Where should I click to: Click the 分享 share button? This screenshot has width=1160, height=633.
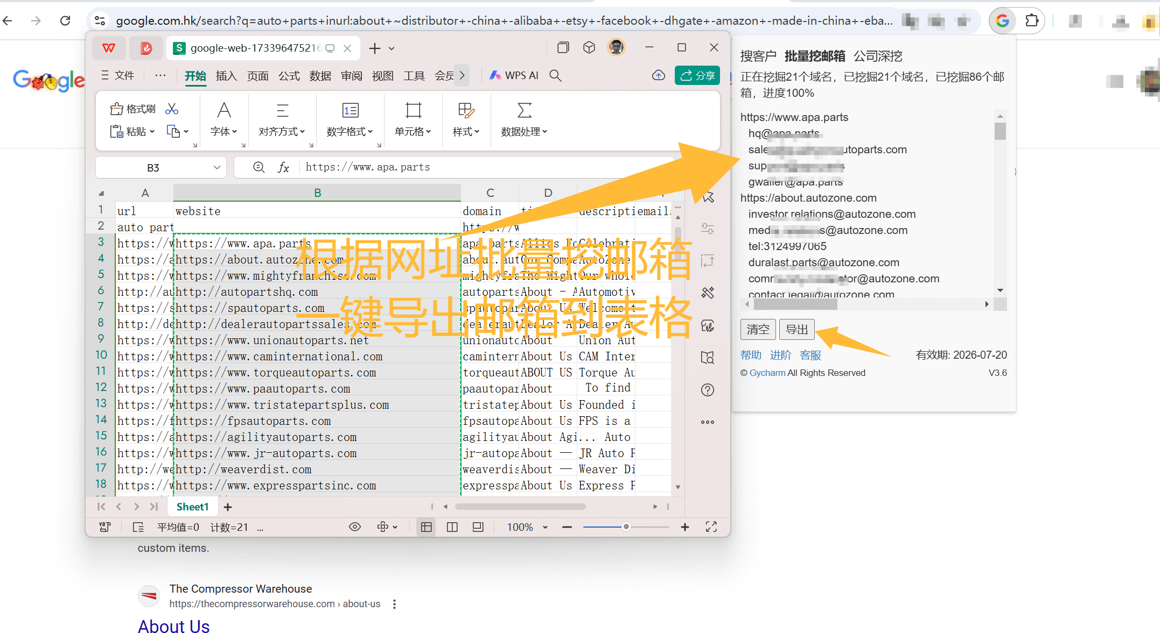click(x=697, y=76)
